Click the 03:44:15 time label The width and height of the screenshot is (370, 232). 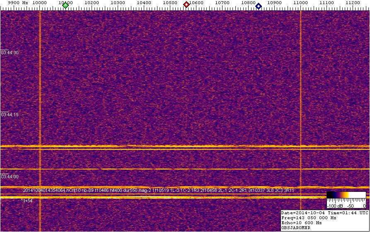pos(10,115)
